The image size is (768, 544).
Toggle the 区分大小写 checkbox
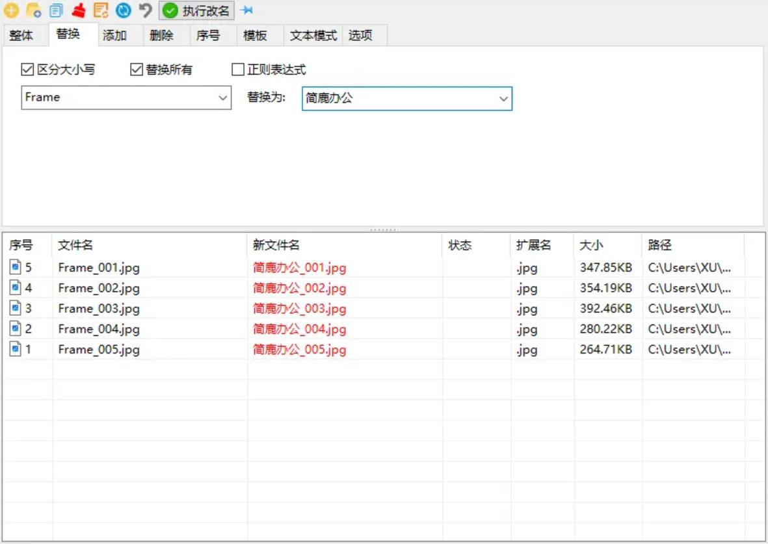(27, 70)
